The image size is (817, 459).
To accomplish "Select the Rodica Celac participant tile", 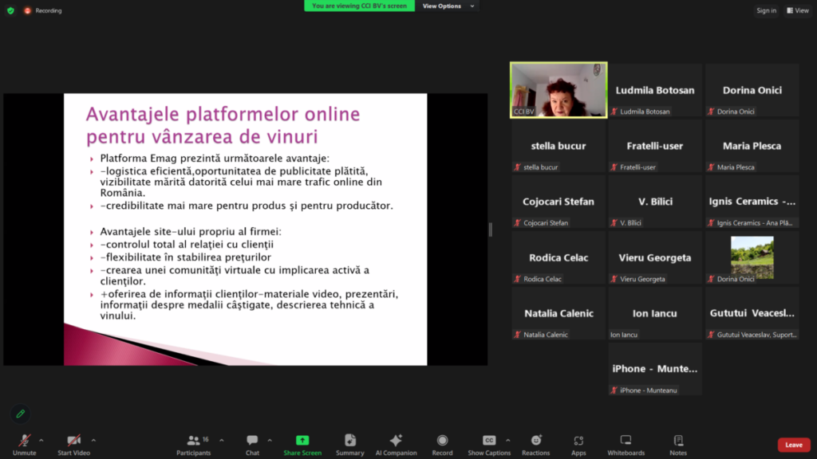I will (x=558, y=257).
